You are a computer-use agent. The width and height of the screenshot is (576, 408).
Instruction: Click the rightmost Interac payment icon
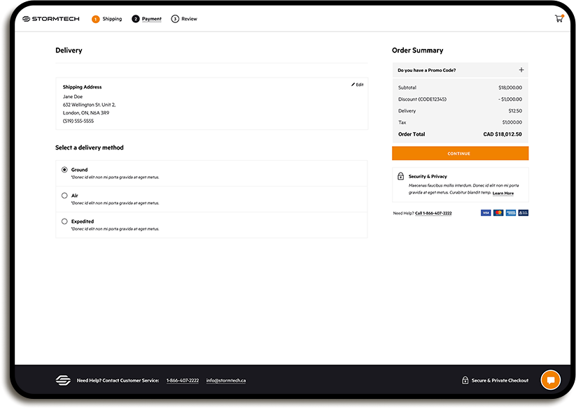[524, 212]
